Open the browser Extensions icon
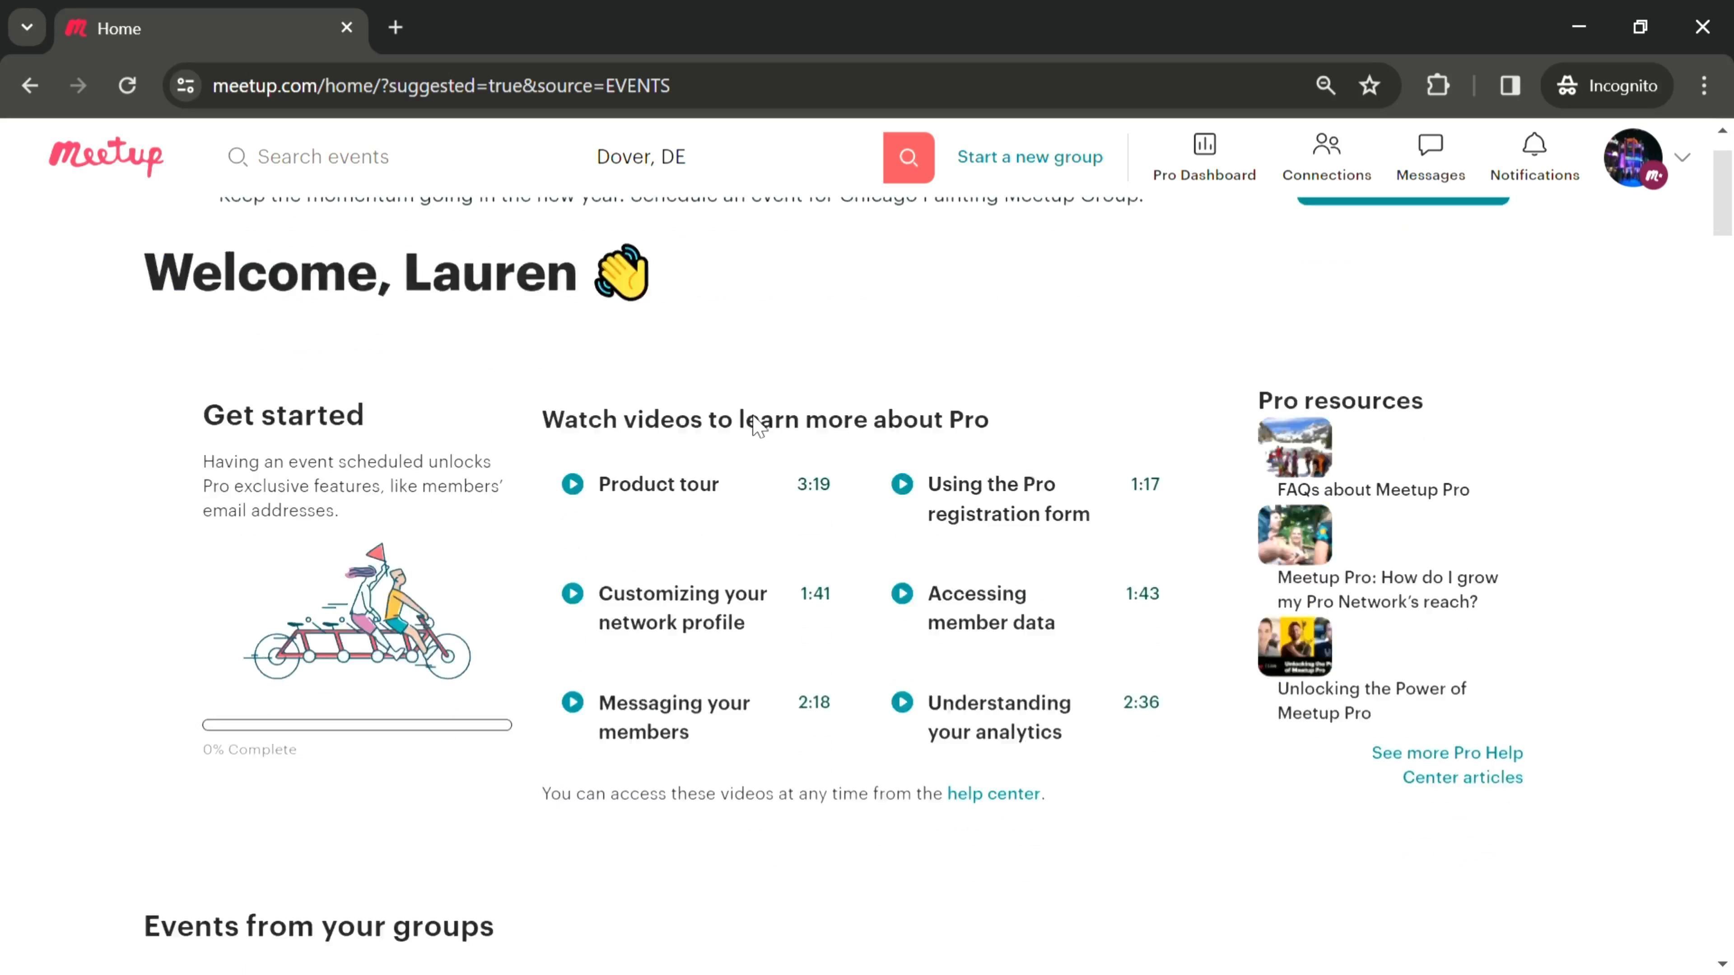The height and width of the screenshot is (975, 1734). pos(1437,85)
